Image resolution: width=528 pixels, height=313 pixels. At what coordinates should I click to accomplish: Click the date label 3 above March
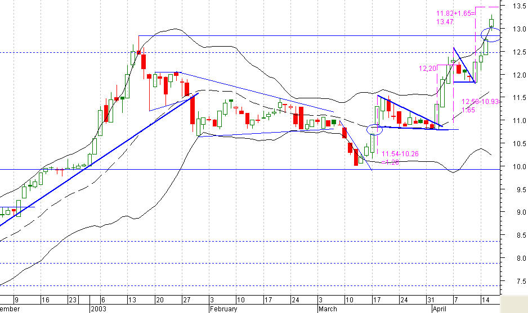[x=320, y=300]
